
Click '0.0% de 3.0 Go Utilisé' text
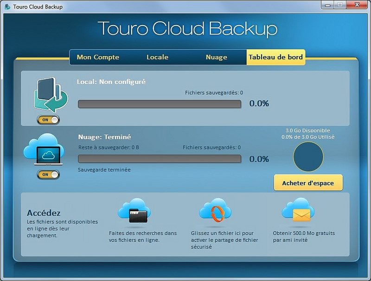pyautogui.click(x=308, y=137)
